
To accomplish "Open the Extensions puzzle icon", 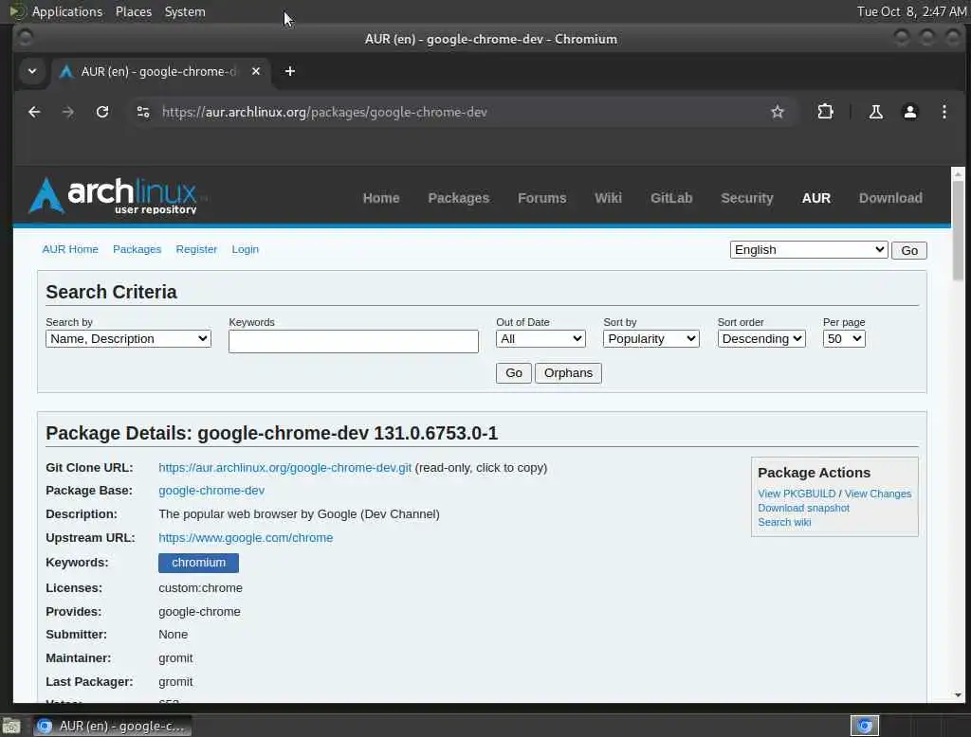I will [825, 112].
